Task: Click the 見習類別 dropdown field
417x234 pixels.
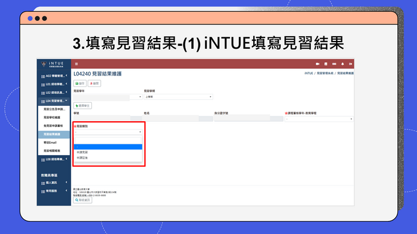Action: (108, 132)
